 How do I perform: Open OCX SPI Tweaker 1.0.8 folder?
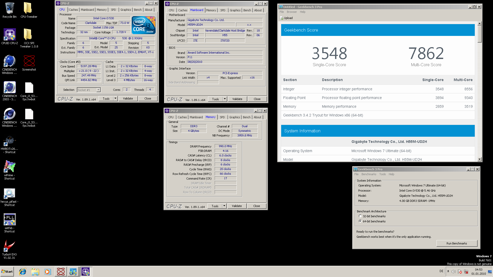click(x=29, y=38)
